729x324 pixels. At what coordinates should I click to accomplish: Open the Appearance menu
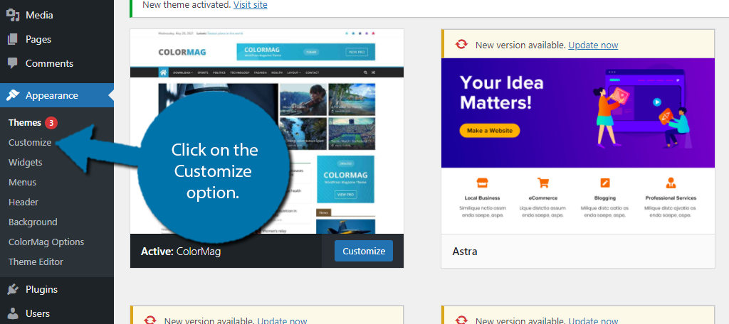(57, 95)
